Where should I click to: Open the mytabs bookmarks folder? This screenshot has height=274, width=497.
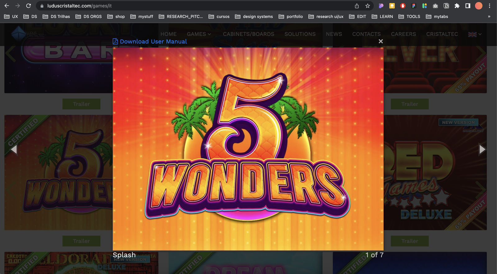[x=437, y=16]
